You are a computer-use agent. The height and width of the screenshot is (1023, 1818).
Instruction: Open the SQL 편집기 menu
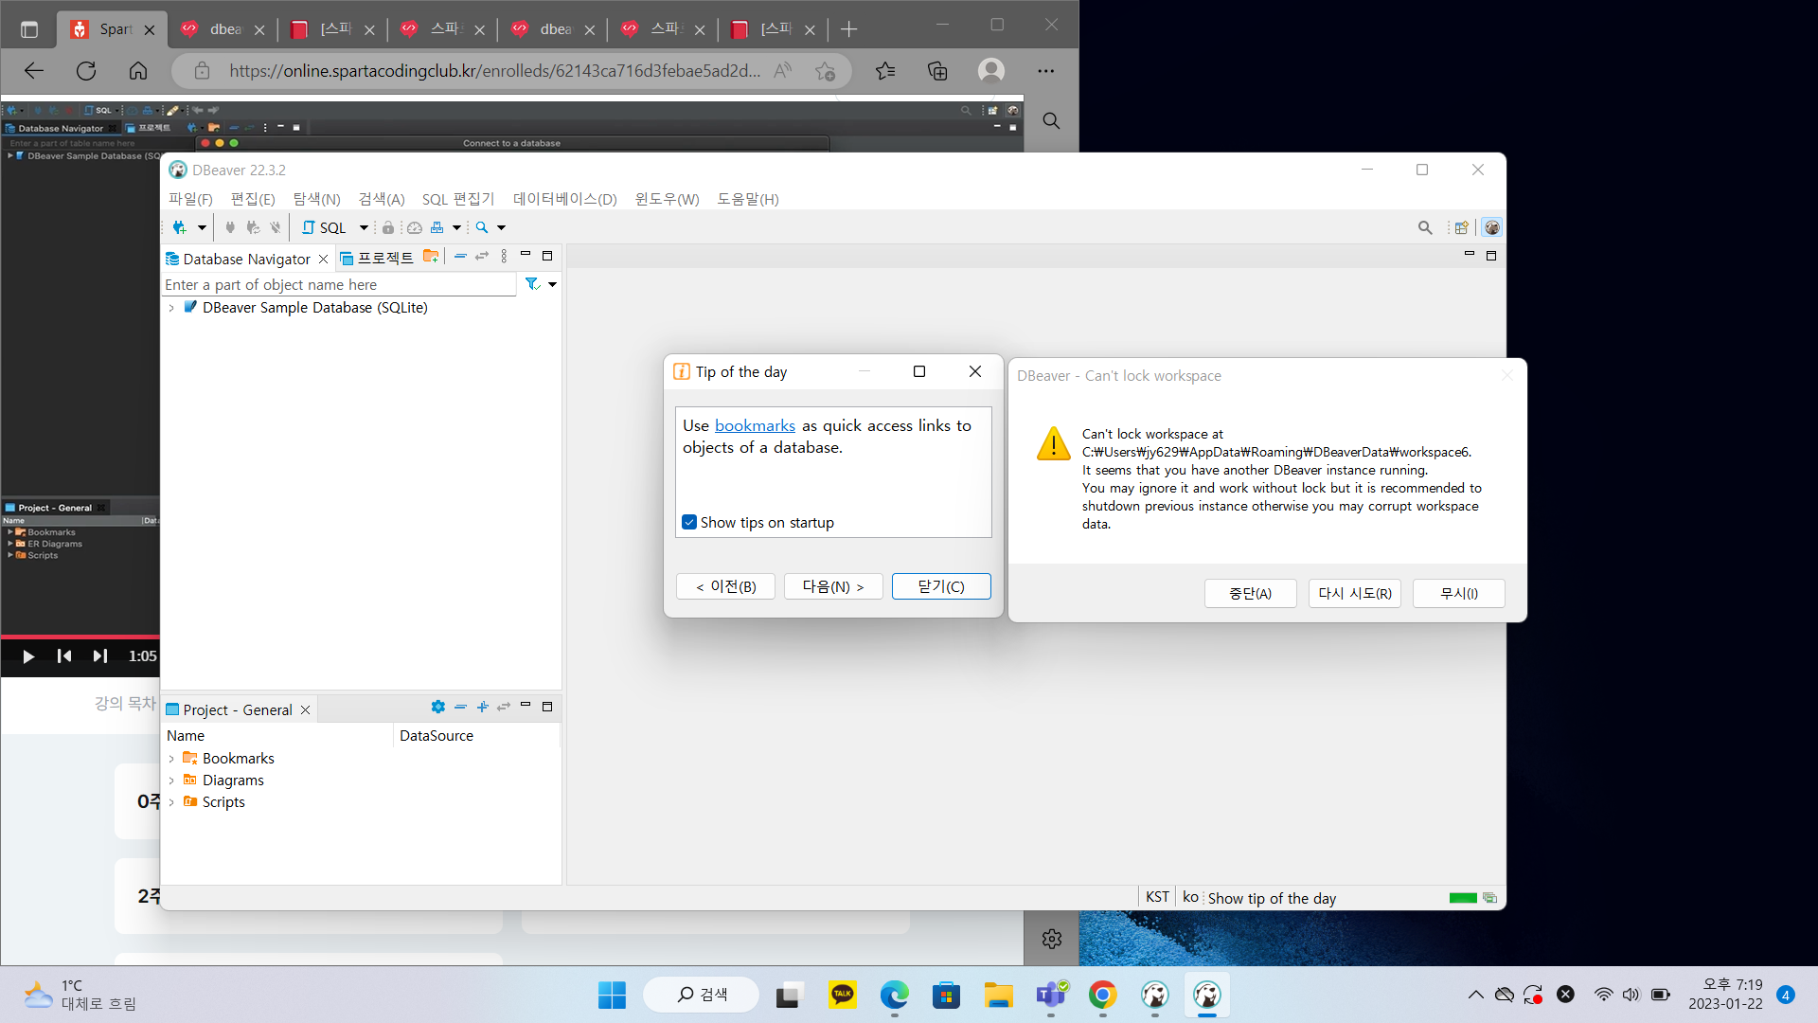(458, 199)
